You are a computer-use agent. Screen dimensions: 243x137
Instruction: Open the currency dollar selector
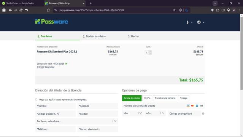[189, 22]
